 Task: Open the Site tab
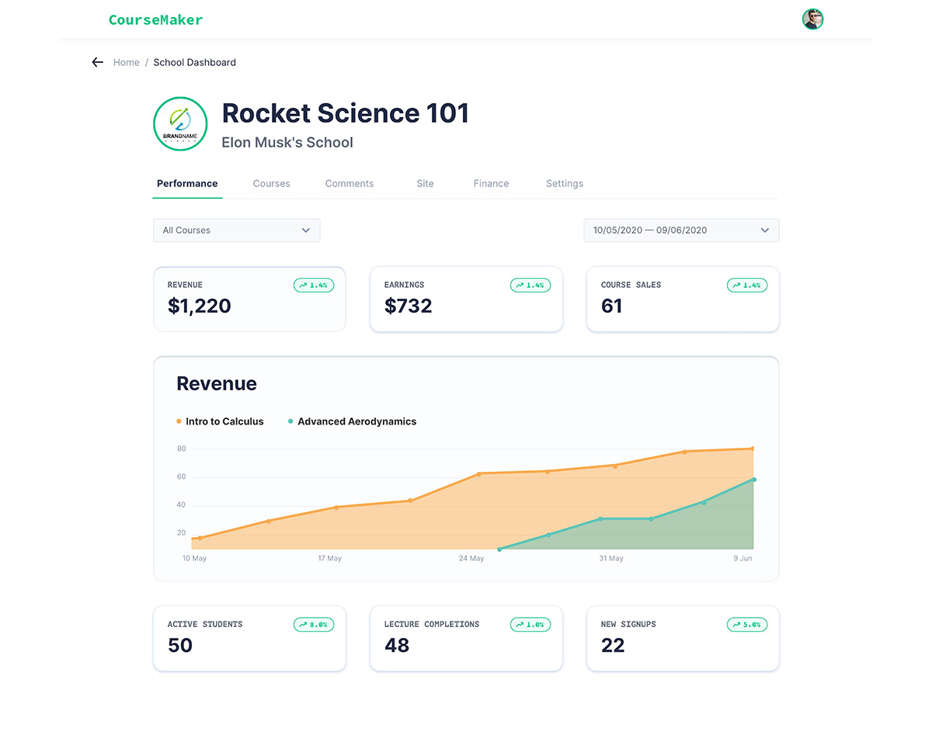click(x=425, y=184)
